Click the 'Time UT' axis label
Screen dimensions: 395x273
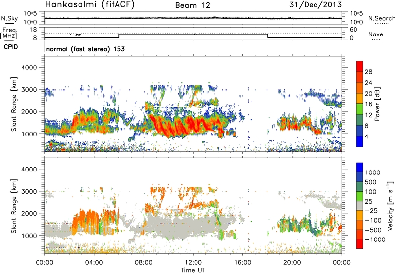coord(193,270)
